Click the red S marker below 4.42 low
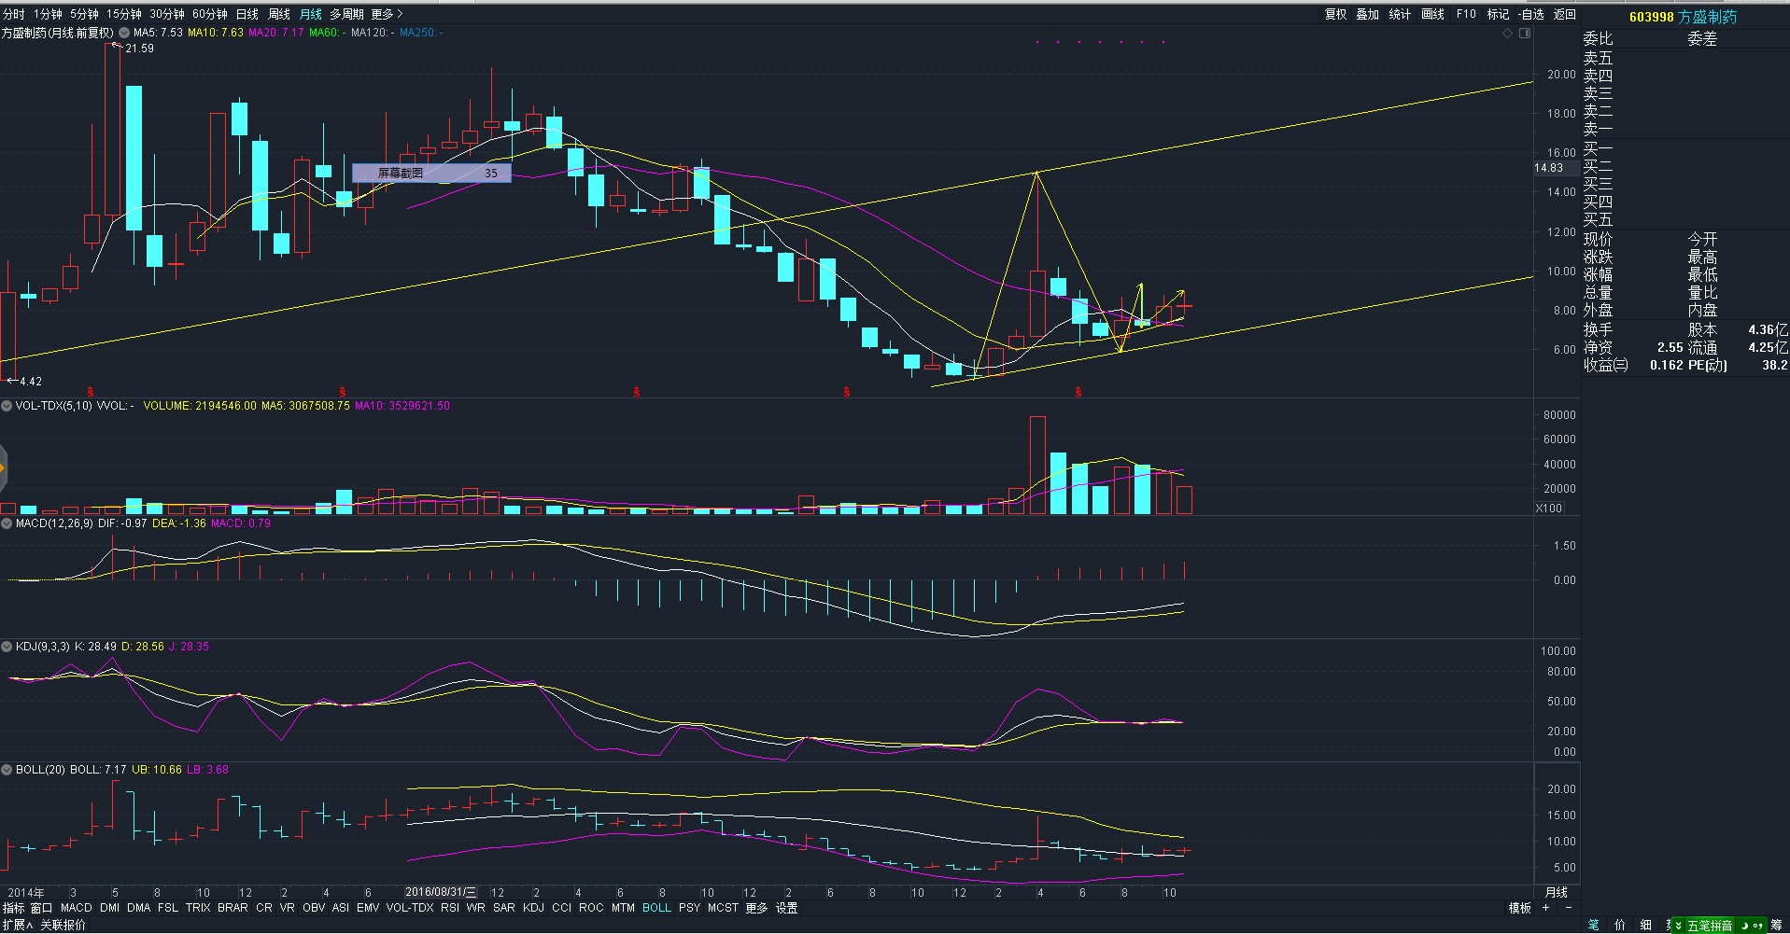Image resolution: width=1790 pixels, height=934 pixels. click(91, 392)
